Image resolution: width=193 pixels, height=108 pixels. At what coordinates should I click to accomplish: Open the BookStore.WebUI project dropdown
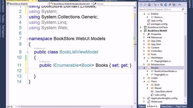click(x=48, y=4)
